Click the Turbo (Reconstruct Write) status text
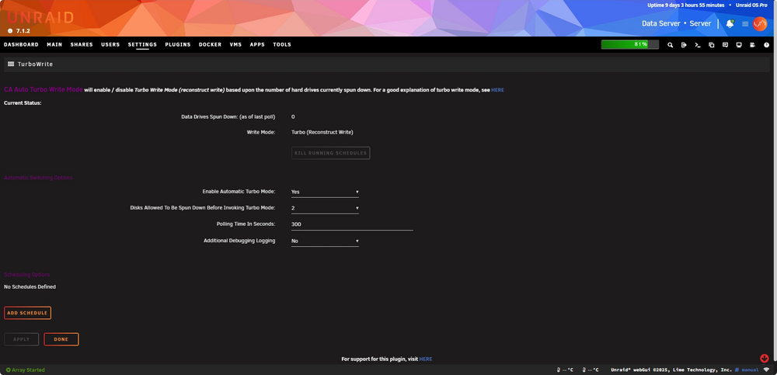 [x=322, y=132]
